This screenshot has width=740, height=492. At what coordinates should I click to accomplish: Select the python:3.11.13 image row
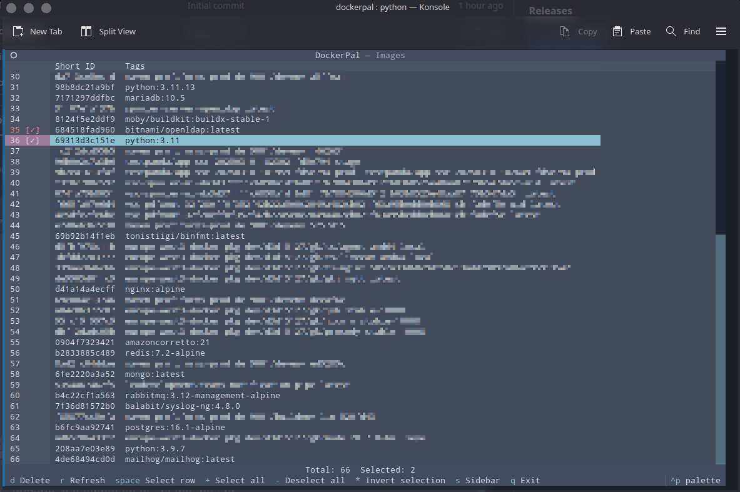click(303, 88)
